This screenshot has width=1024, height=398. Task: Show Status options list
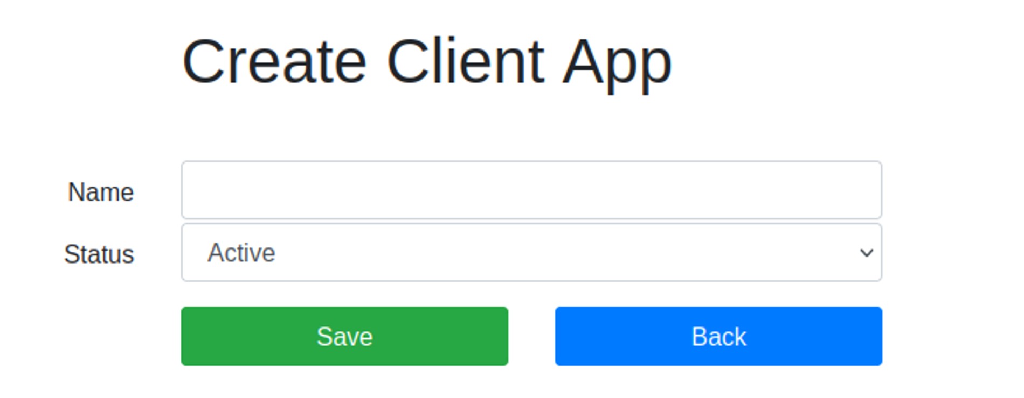pyautogui.click(x=531, y=252)
